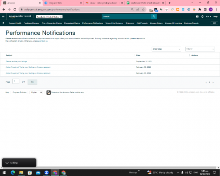Viewport: 220px width, 176px height.
Task: Show hidden system tray icons
Action: click(x=178, y=172)
